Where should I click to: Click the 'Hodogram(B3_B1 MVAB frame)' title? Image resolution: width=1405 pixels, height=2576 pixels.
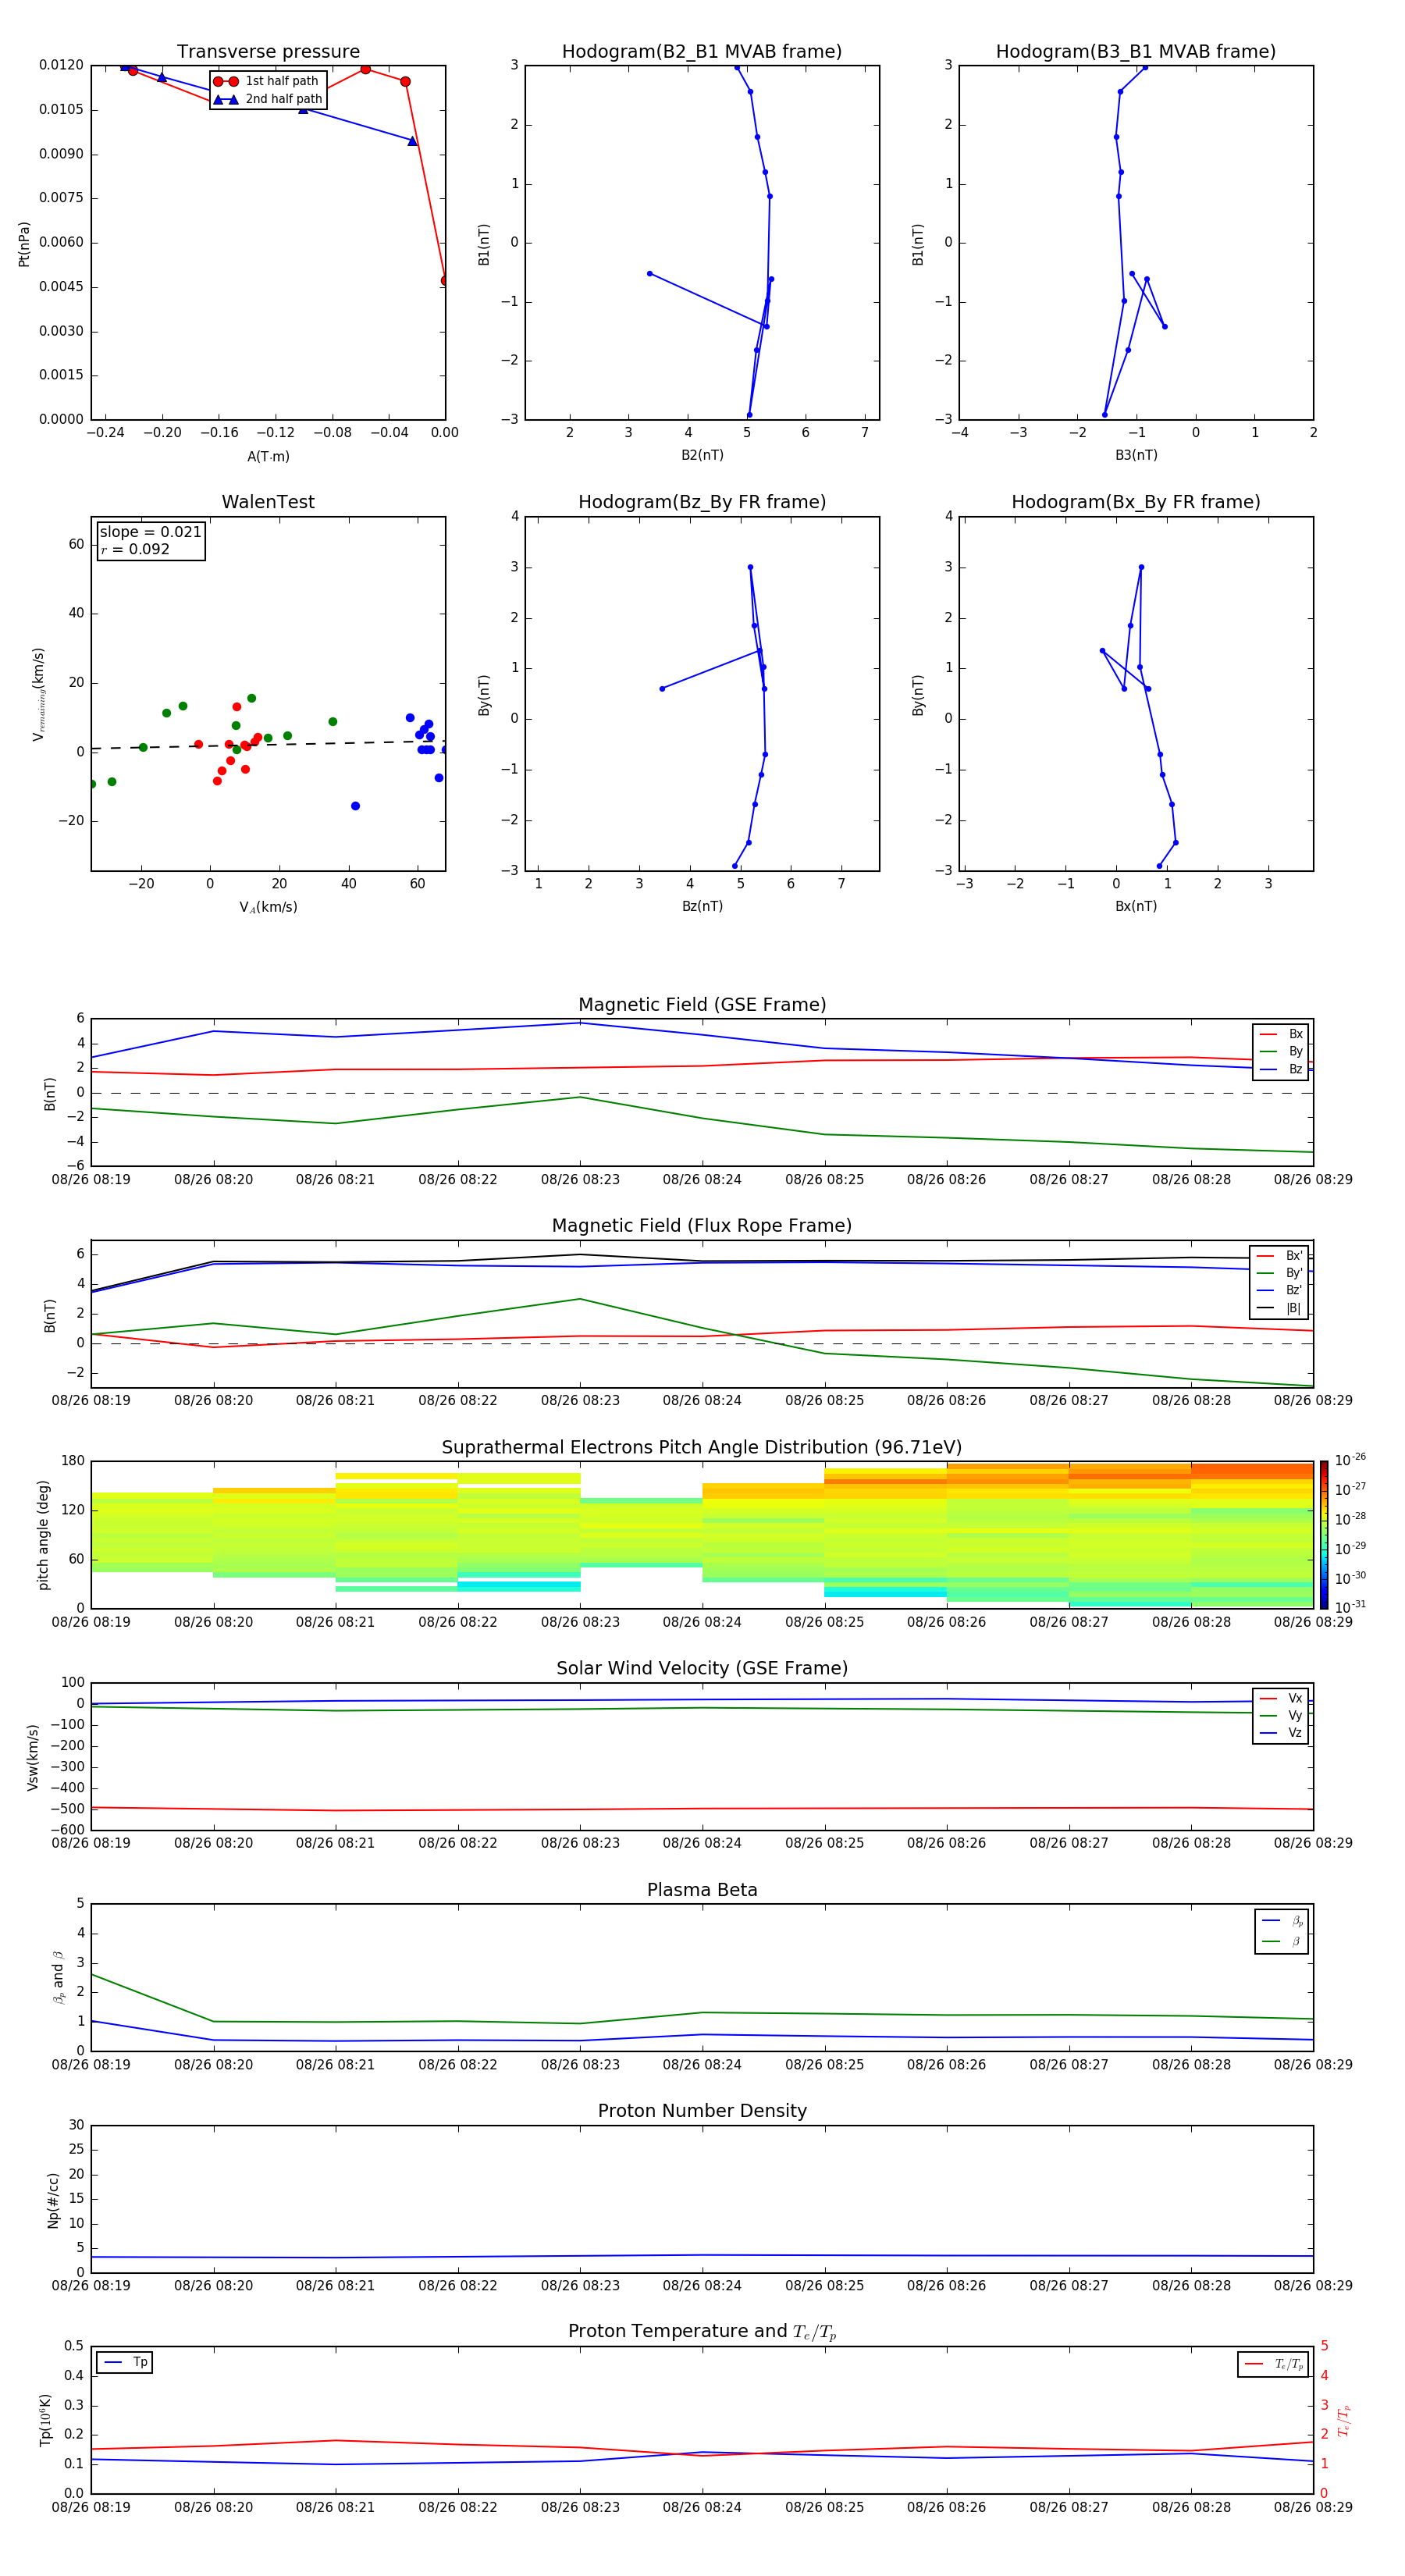(1136, 52)
